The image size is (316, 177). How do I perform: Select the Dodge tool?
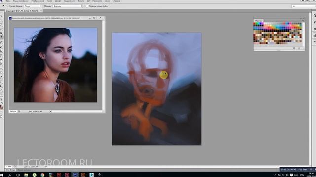1,73
